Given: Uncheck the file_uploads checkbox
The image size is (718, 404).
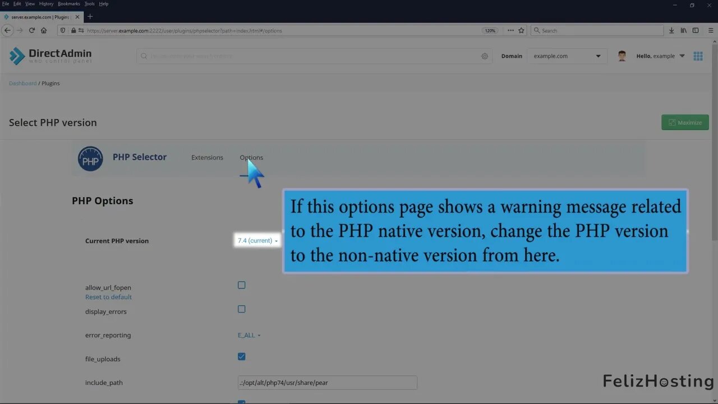Looking at the screenshot, I should (x=242, y=356).
